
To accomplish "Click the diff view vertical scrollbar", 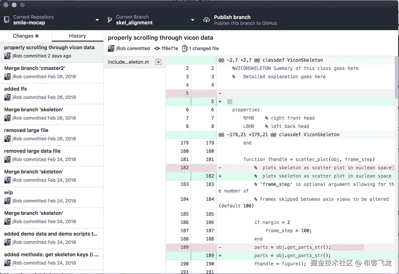I will pyautogui.click(x=396, y=77).
